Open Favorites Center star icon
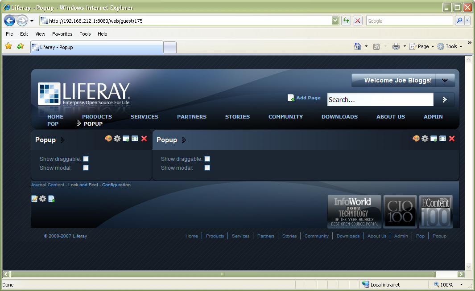475x291 pixels. (8, 46)
